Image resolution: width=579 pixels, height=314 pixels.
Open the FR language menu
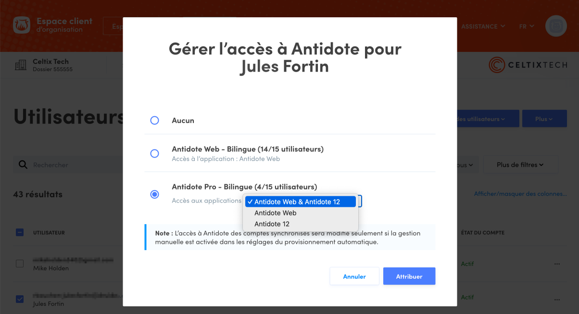(527, 26)
